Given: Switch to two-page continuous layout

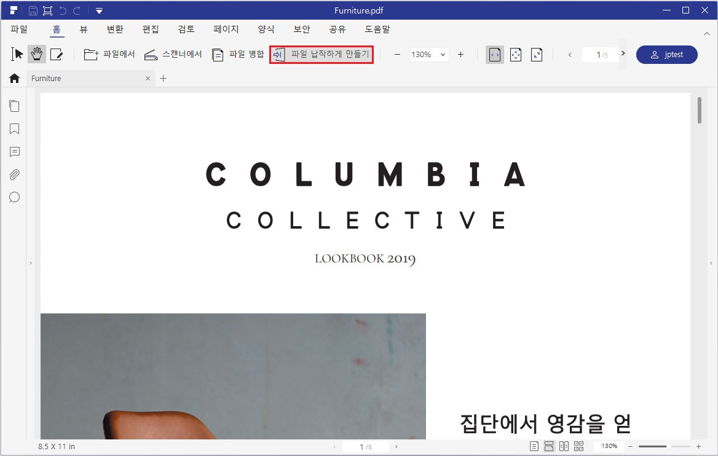Looking at the screenshot, I should [579, 446].
